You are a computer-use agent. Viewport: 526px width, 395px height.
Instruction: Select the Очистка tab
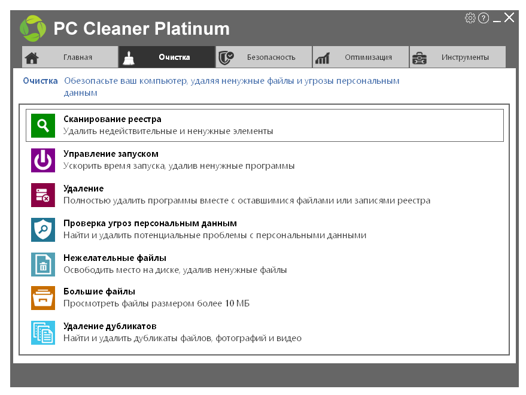[167, 57]
